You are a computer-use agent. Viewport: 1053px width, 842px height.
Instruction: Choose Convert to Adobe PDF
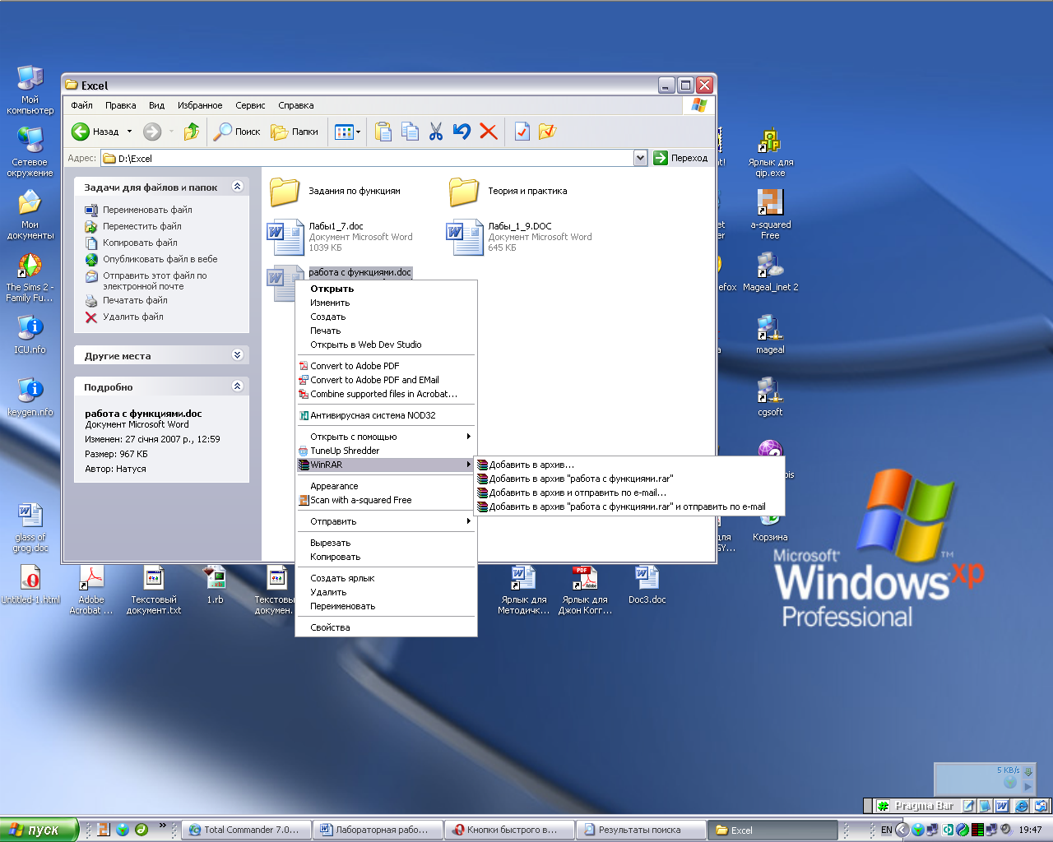tap(386, 366)
